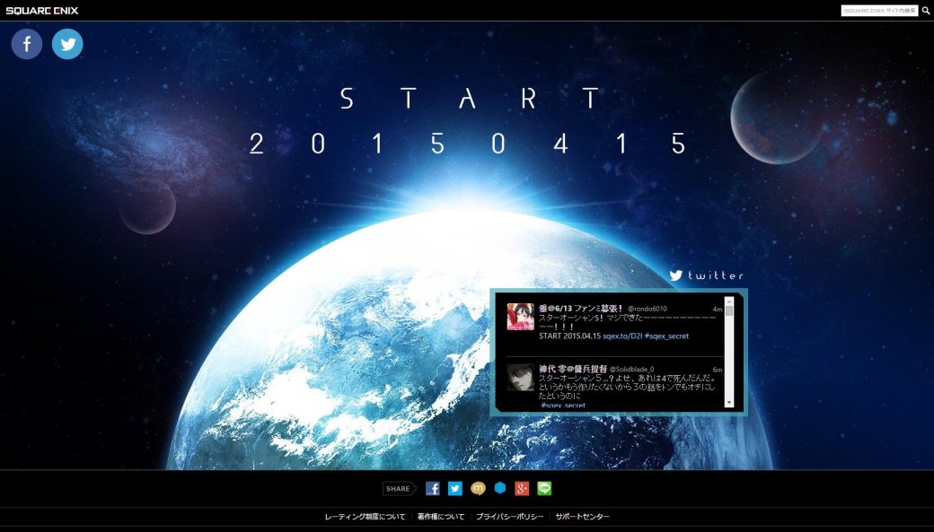
Task: Click the 神代 零@傭兵提督 display name
Action: 572,369
